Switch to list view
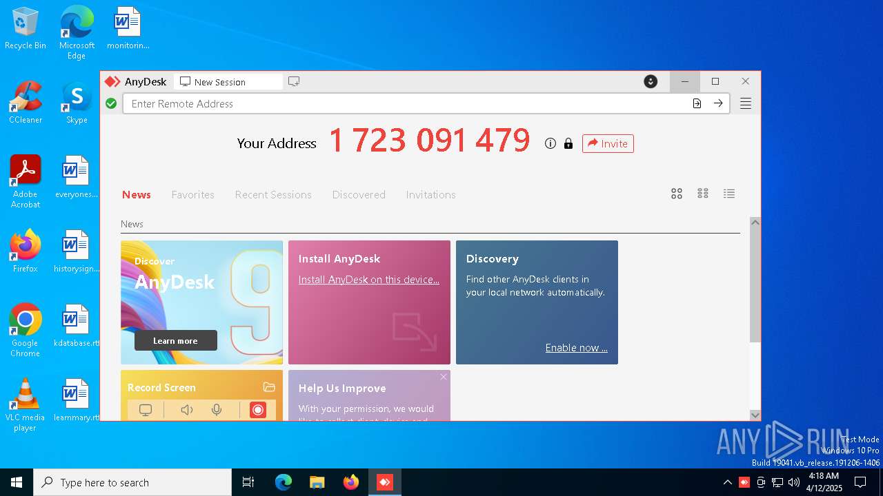 (x=729, y=194)
